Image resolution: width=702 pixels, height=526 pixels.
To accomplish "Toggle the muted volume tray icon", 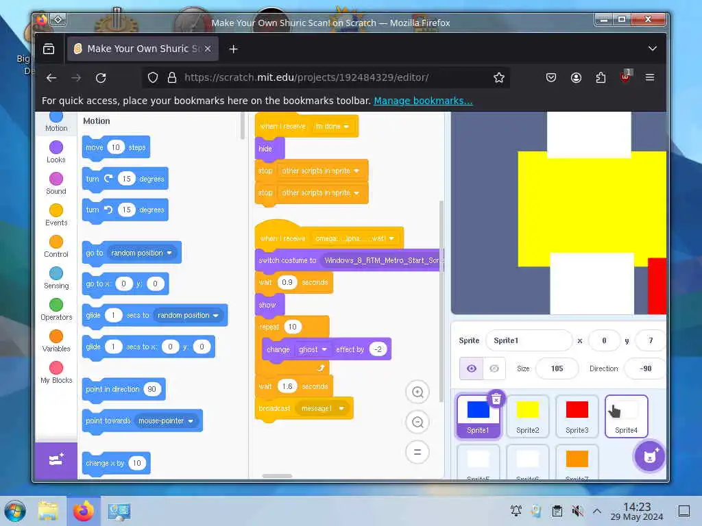I will (577, 511).
